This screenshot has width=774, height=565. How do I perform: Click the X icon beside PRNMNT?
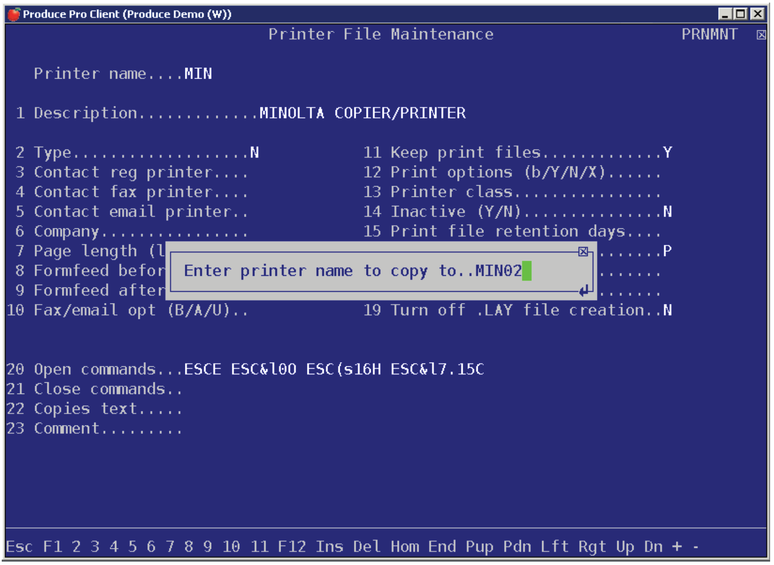point(761,35)
